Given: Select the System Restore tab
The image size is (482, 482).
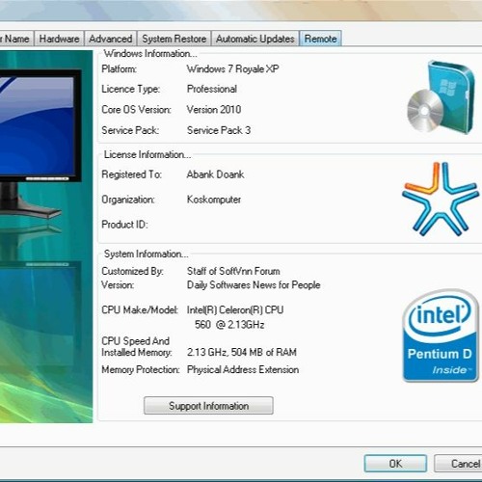Looking at the screenshot, I should [x=174, y=39].
